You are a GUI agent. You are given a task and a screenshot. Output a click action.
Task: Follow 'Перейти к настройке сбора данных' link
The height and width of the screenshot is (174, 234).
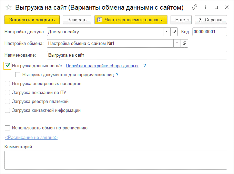[102, 66]
